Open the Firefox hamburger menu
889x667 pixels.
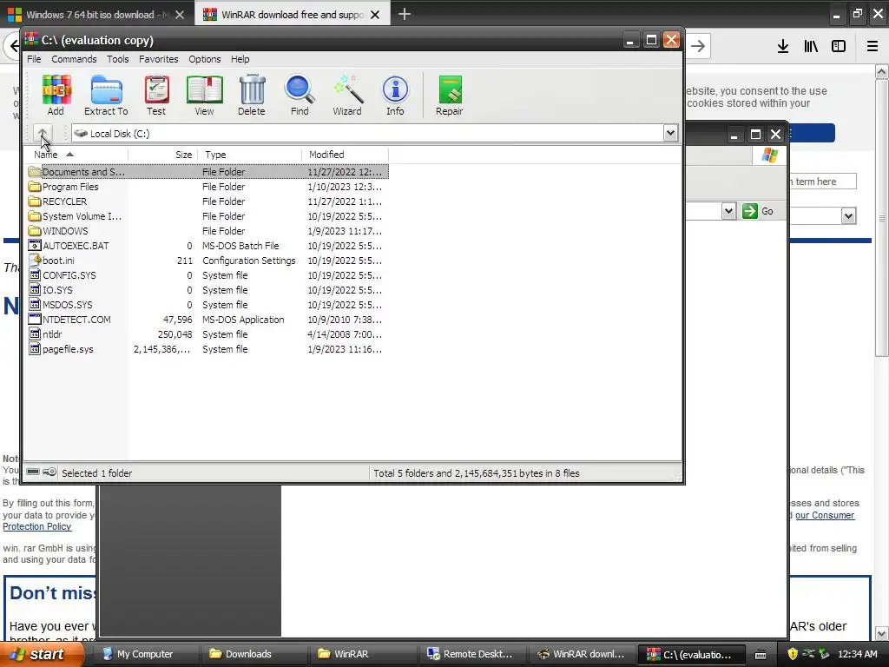coord(873,46)
